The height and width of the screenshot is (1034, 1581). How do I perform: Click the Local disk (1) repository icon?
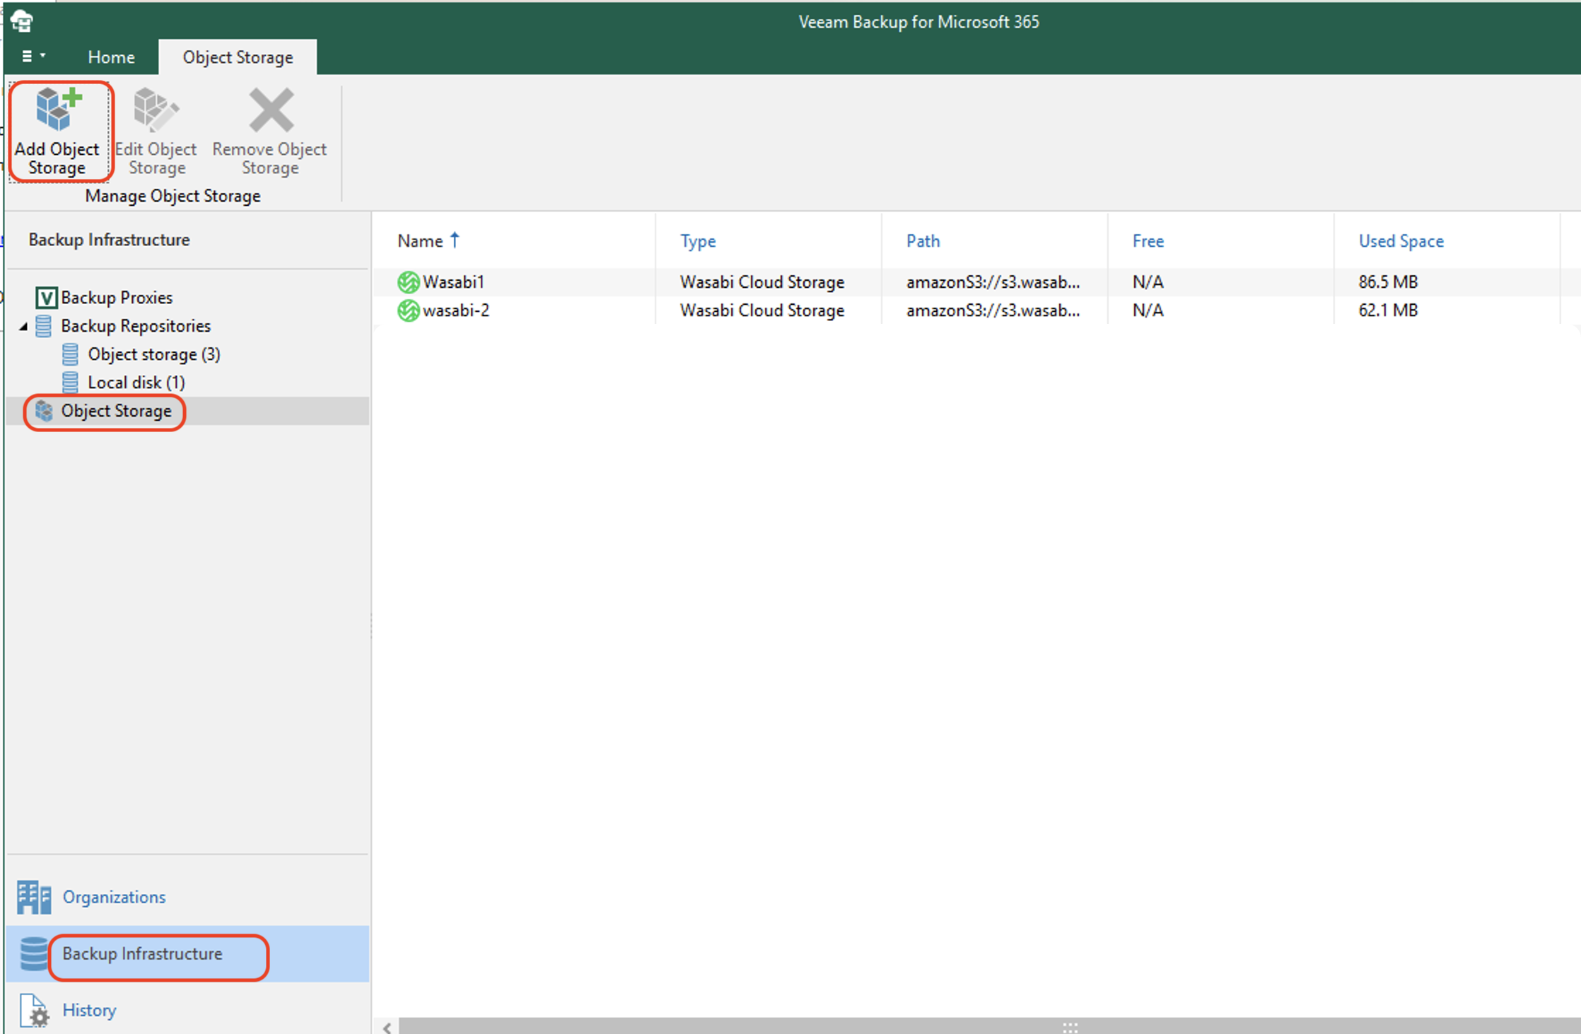(70, 383)
